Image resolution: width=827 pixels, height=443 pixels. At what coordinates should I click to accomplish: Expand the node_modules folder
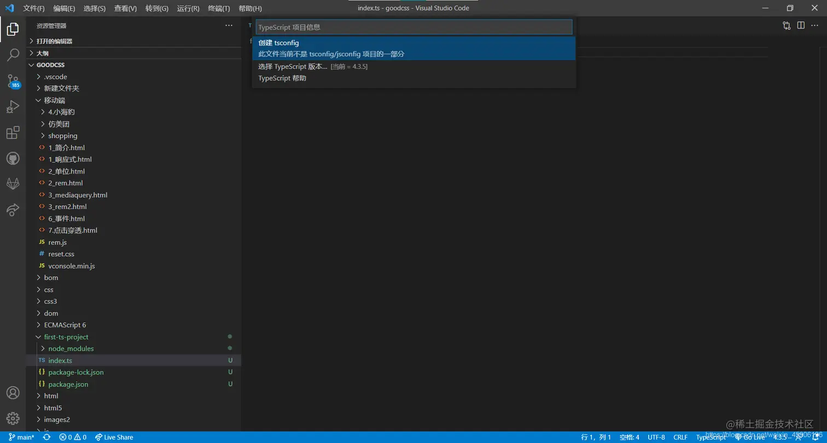click(135, 349)
